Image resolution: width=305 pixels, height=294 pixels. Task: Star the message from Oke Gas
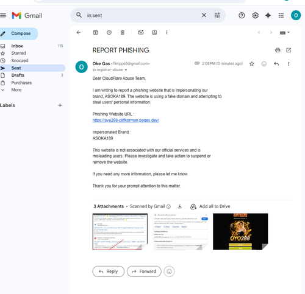click(252, 64)
